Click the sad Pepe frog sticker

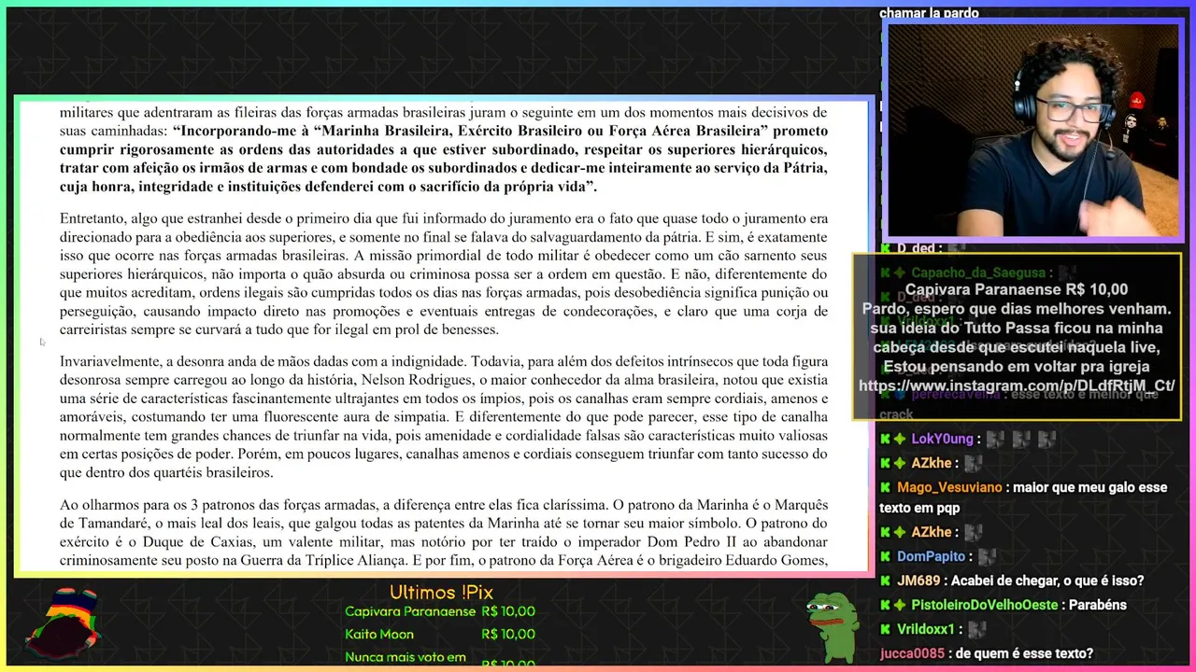tap(832, 627)
